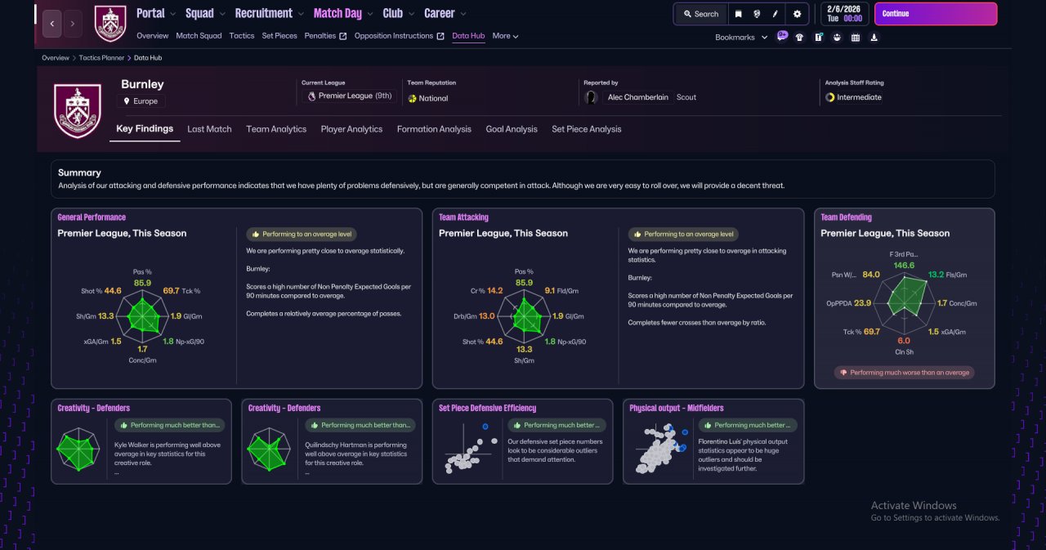The height and width of the screenshot is (550, 1046).
Task: Switch to Team Analytics tab
Action: coord(276,129)
